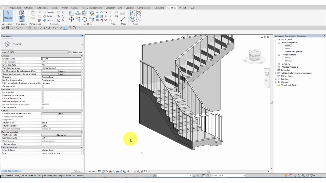This screenshot has height=183, width=326.
Task: Open the Vista 3D type selector dropdown arrow
Action: pyautogui.click(x=82, y=44)
